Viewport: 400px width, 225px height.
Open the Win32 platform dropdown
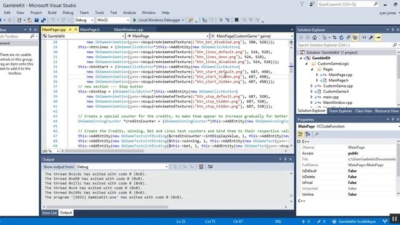click(112, 20)
